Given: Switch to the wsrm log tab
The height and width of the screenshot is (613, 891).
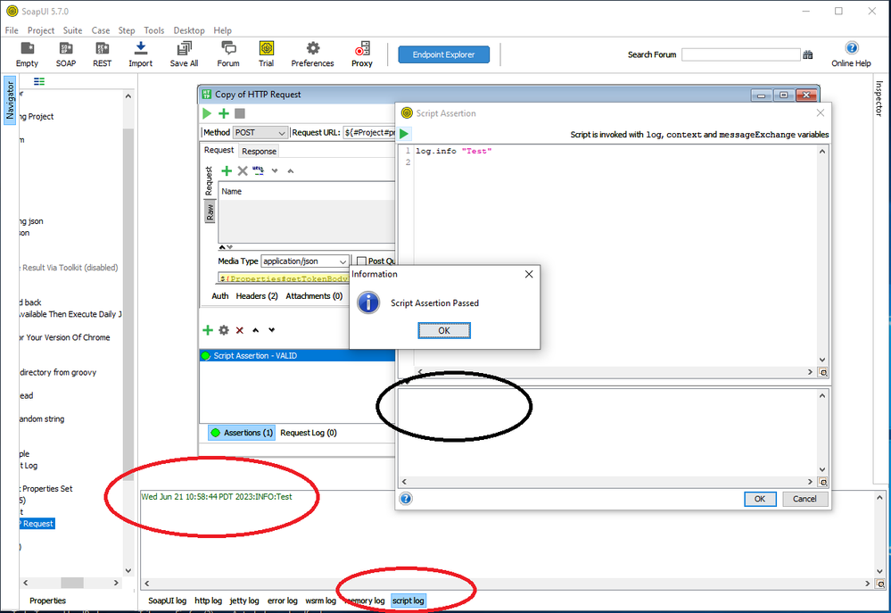Looking at the screenshot, I should coord(320,601).
